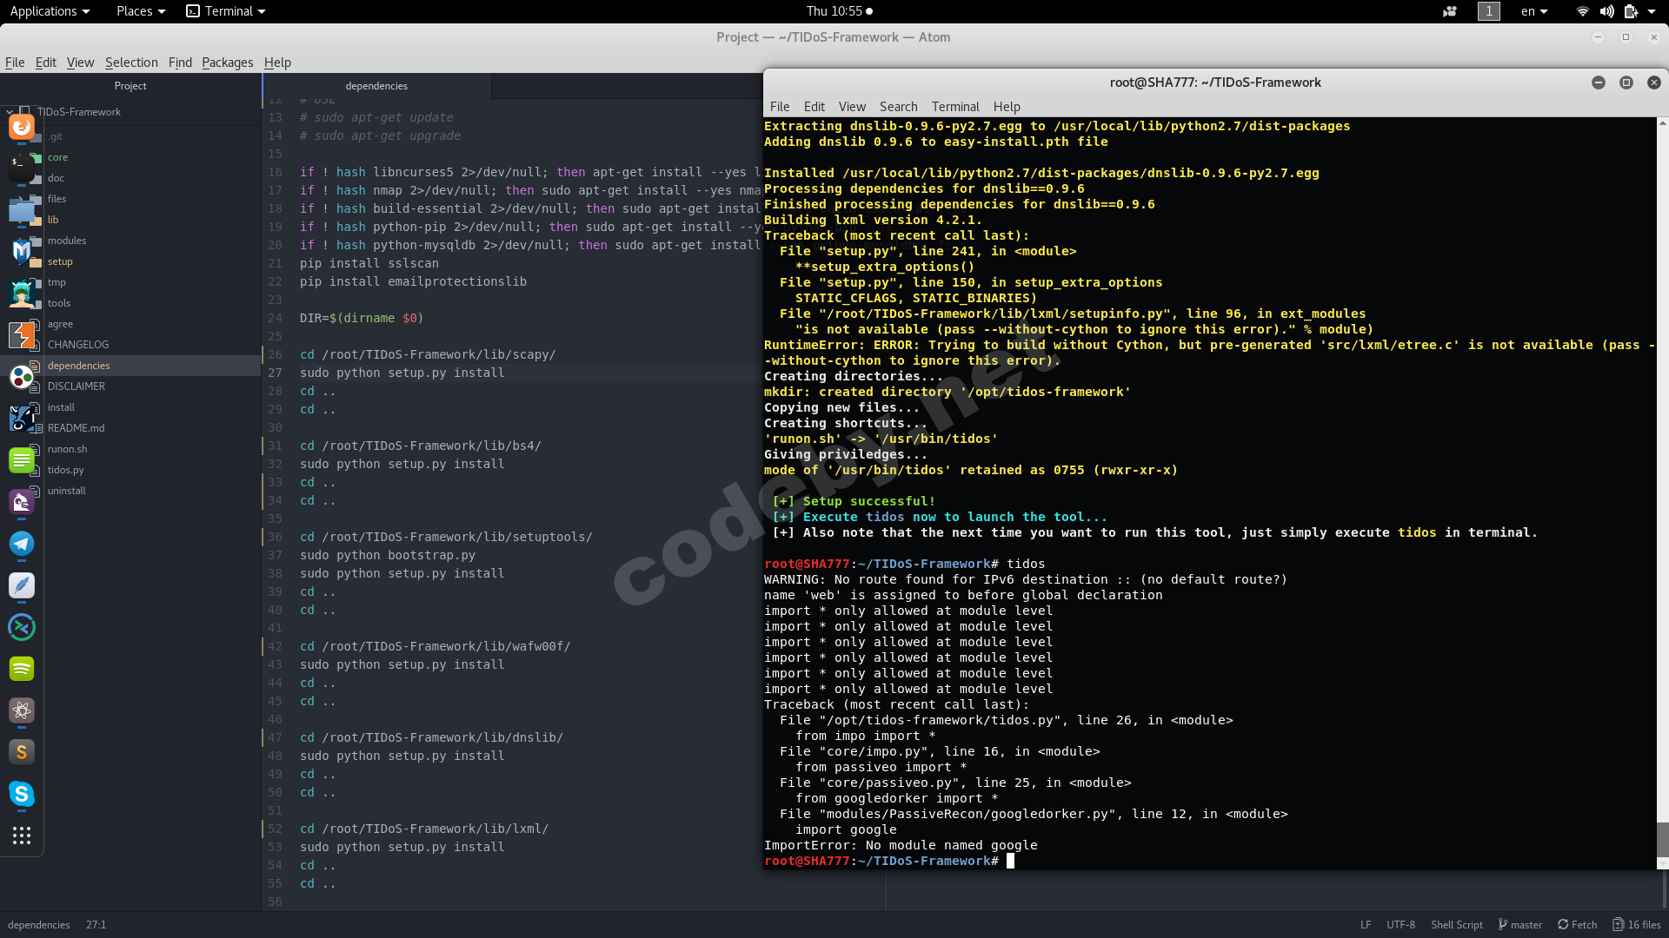Launch the terminal icon in dock
This screenshot has height=938, width=1669.
pos(22,168)
